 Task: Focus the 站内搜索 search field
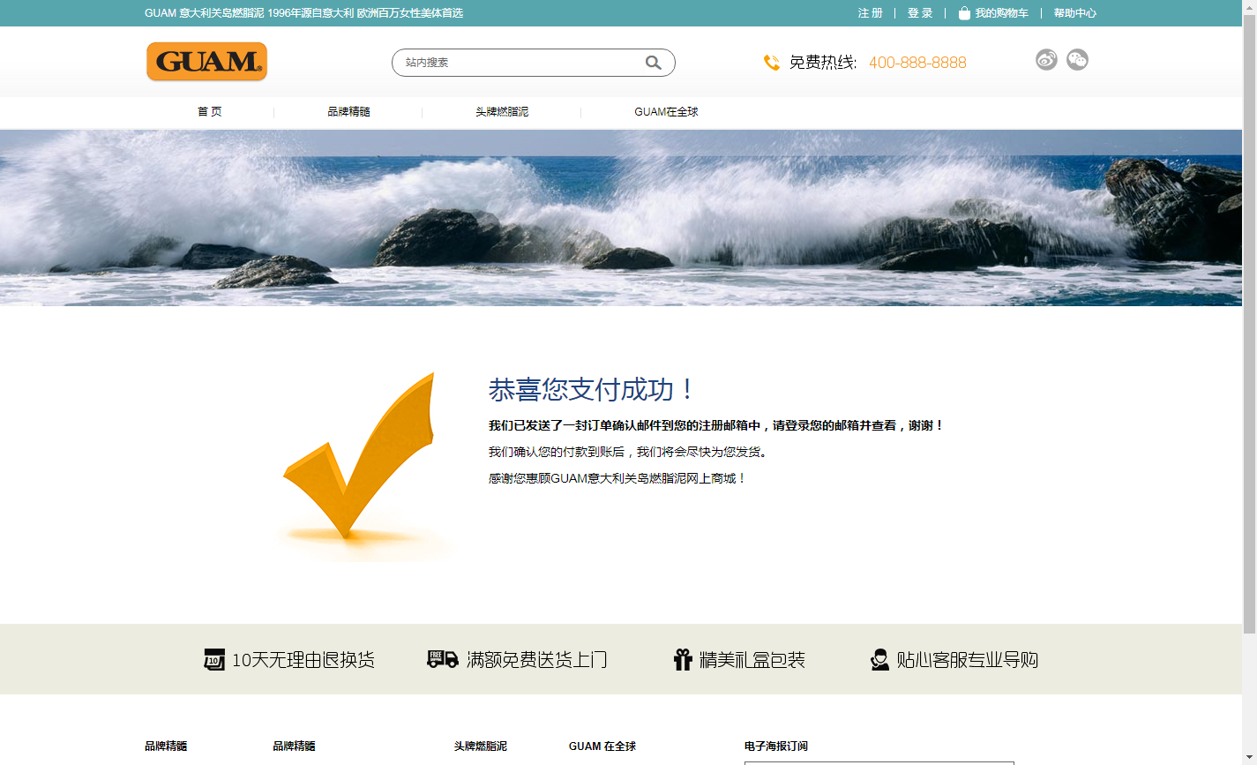[x=520, y=63]
